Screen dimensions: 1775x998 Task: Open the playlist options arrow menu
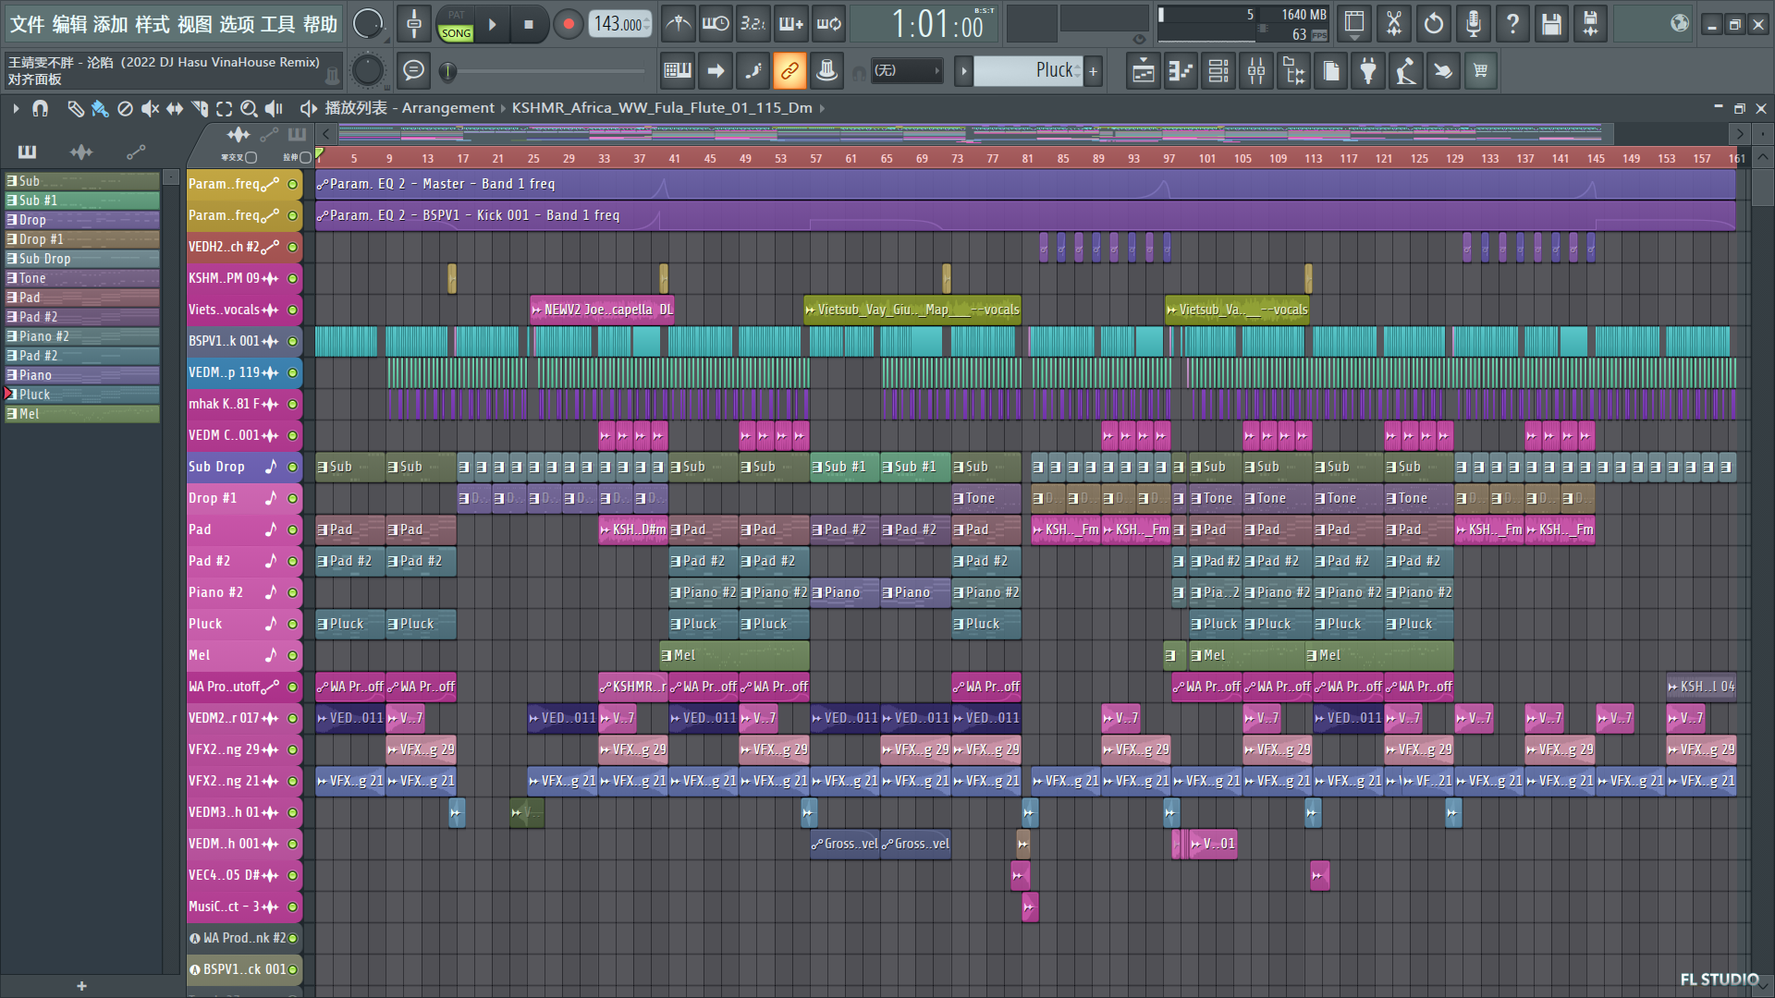(16, 108)
